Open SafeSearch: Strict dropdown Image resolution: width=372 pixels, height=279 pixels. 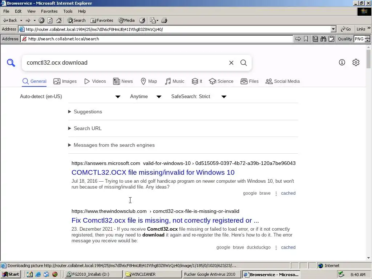199,97
